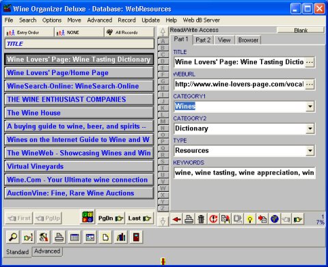Open the File menu
Image resolution: width=328 pixels, height=267 pixels.
pos(9,20)
